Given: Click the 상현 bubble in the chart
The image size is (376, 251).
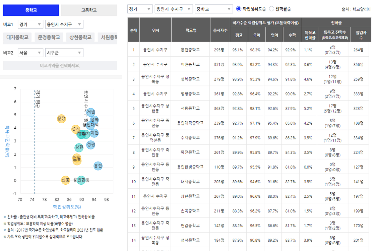Looking at the screenshot, I should pos(79,147).
